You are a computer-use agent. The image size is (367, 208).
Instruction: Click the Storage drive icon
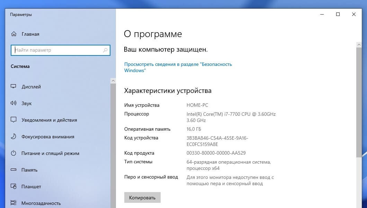click(x=14, y=170)
